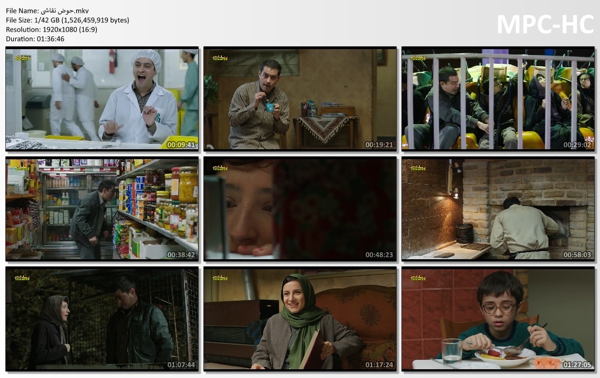The width and height of the screenshot is (600, 378).
Task: Click the yellow watermark logo in the 00:09:41 thumbnail
Action: [22, 58]
